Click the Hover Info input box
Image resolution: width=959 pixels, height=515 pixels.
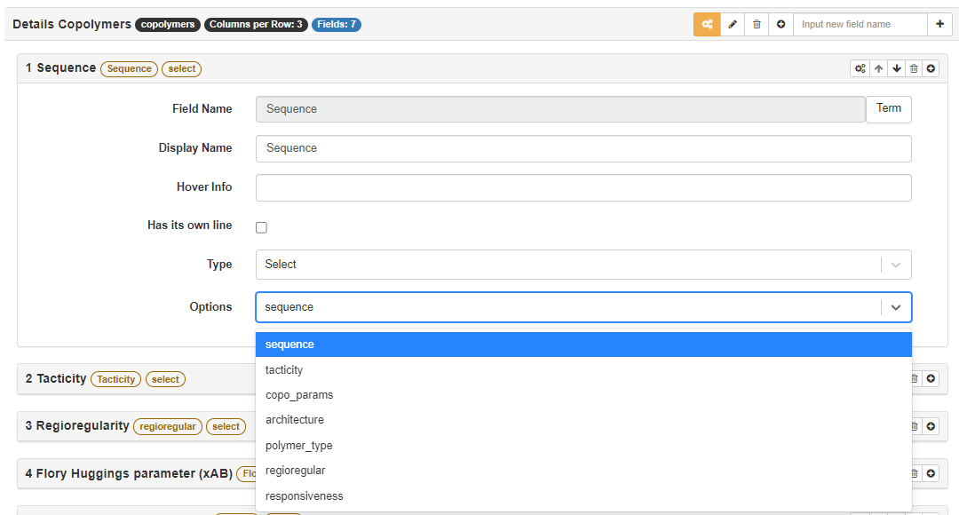pos(583,187)
